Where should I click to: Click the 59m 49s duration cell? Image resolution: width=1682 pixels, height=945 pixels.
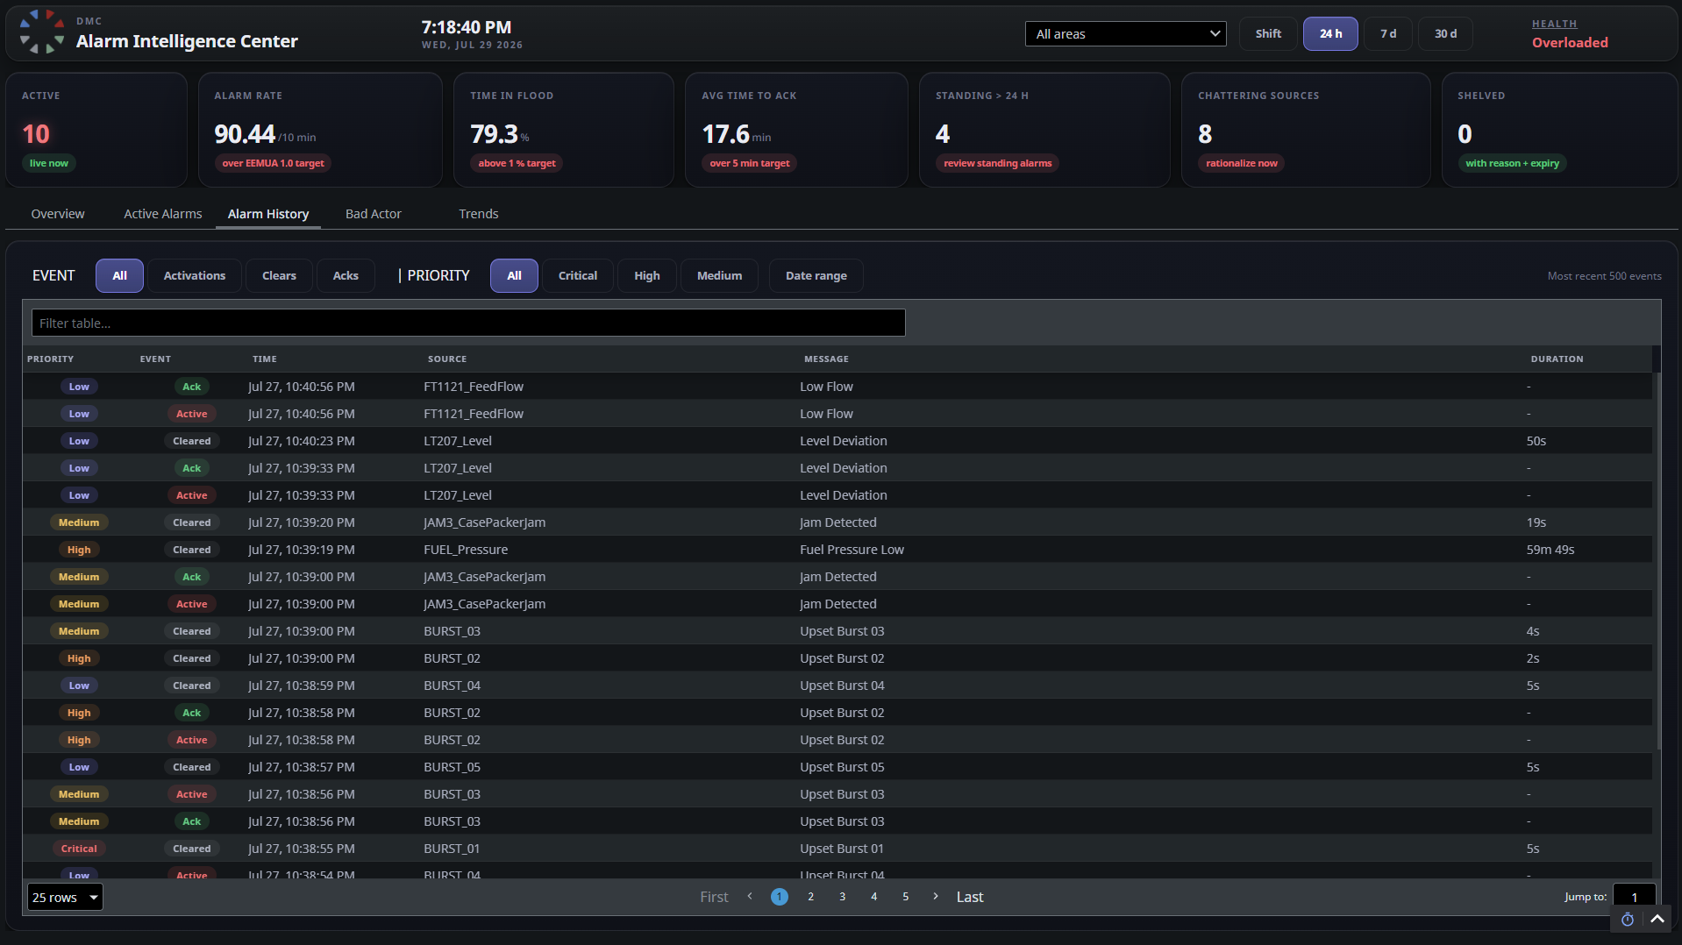click(1550, 550)
